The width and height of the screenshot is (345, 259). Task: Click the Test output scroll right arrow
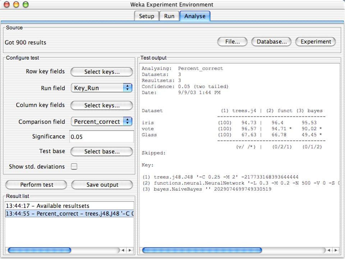coord(336,250)
